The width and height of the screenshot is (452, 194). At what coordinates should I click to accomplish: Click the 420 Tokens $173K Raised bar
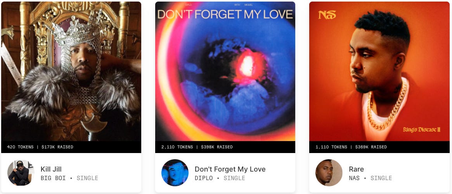[71, 147]
